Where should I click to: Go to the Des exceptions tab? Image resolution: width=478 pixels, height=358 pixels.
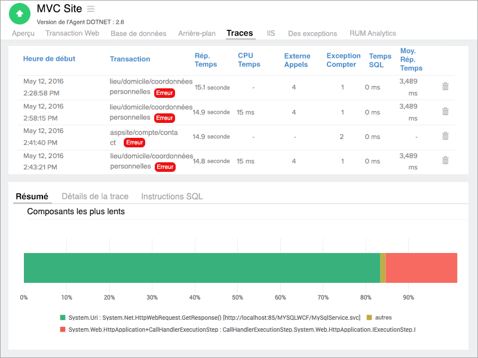pos(311,33)
